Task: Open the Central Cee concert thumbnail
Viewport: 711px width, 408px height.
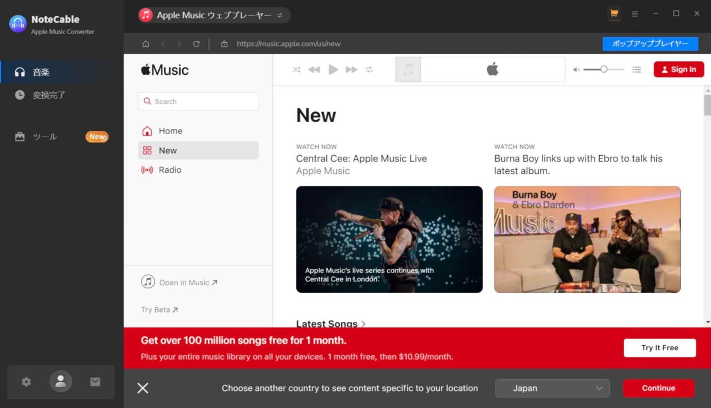Action: [389, 239]
